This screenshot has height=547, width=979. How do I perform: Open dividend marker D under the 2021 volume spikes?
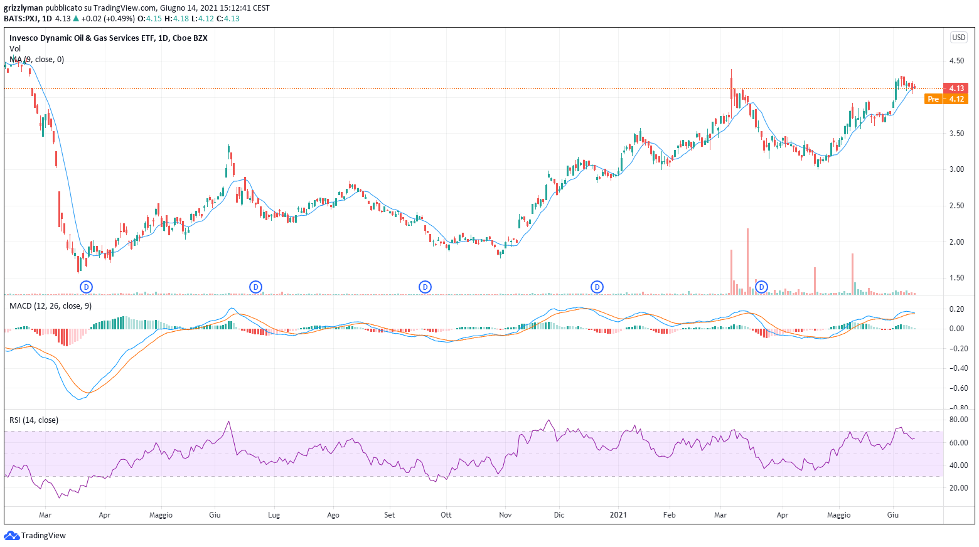(x=761, y=287)
